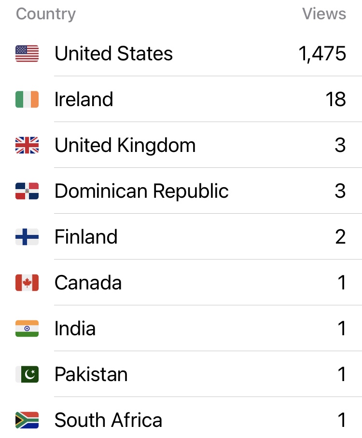Tap the Dominican Republic flag icon
Image resolution: width=362 pixels, height=438 pixels.
pyautogui.click(x=27, y=191)
